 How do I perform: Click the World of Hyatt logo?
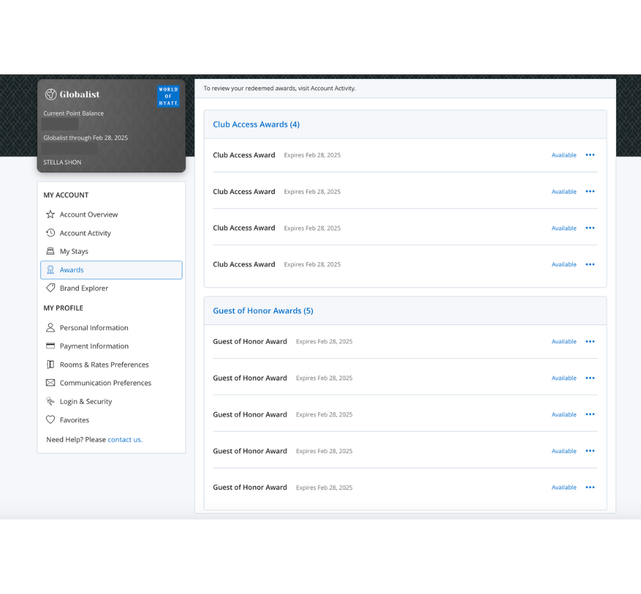point(169,96)
